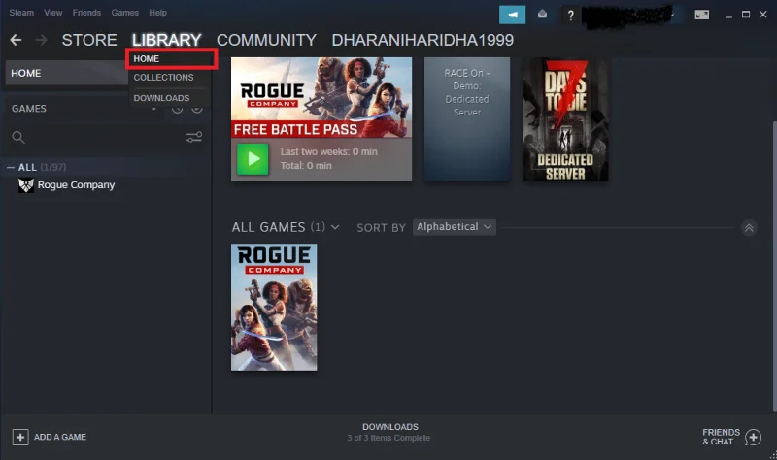This screenshot has height=460, width=777.
Task: Open the announcements megaphone icon
Action: [x=512, y=15]
